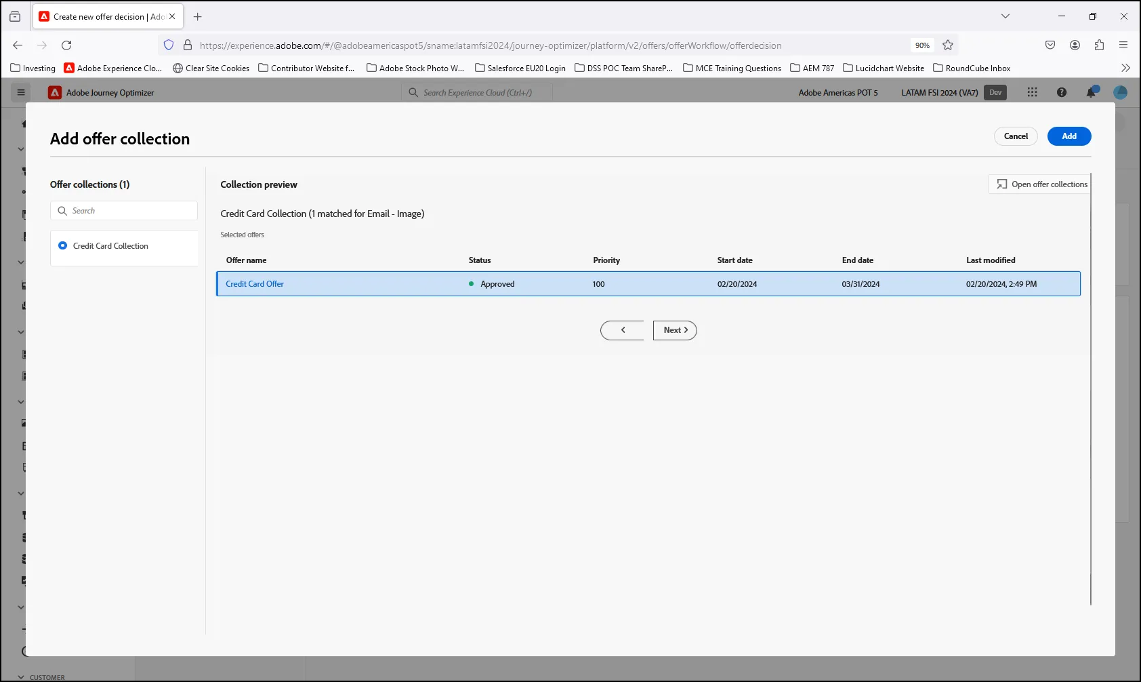Open the browser extensions icon
This screenshot has height=682, width=1141.
coord(1099,45)
